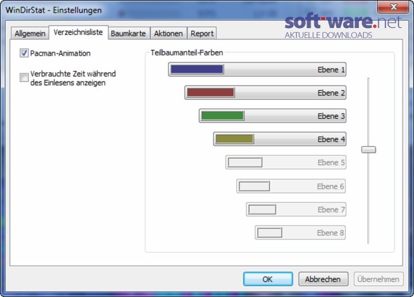Click the green Ebene 3 color swatch

(x=222, y=116)
